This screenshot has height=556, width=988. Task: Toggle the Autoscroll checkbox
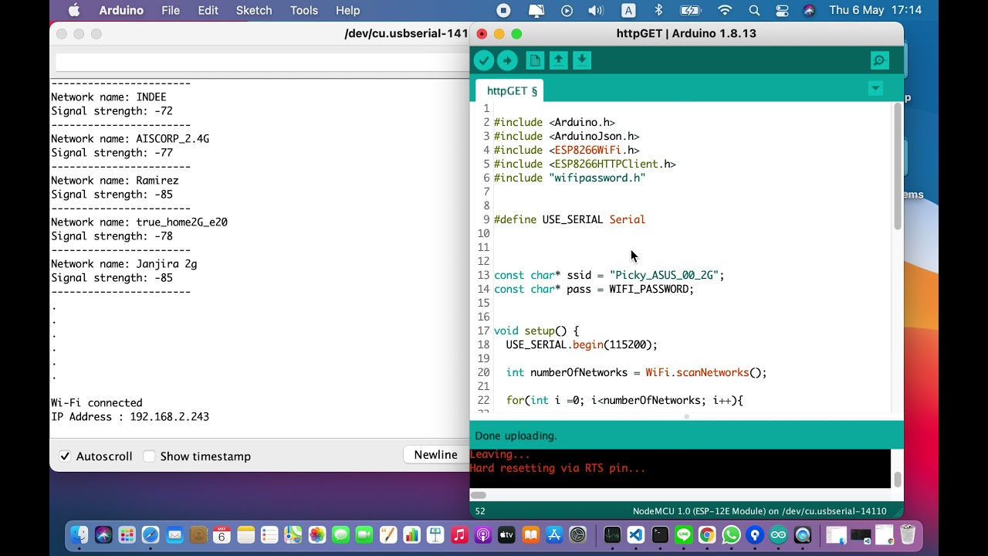[65, 456]
